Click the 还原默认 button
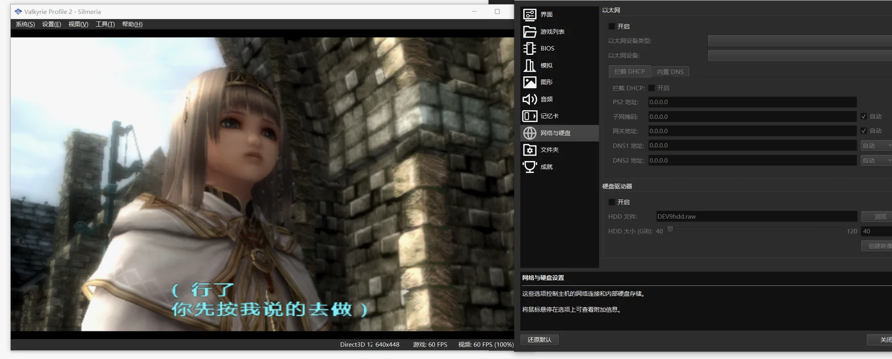892x359 pixels. (x=540, y=340)
